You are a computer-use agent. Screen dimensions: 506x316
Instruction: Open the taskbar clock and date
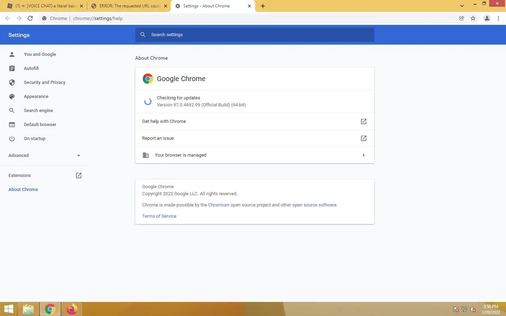tap(491, 309)
